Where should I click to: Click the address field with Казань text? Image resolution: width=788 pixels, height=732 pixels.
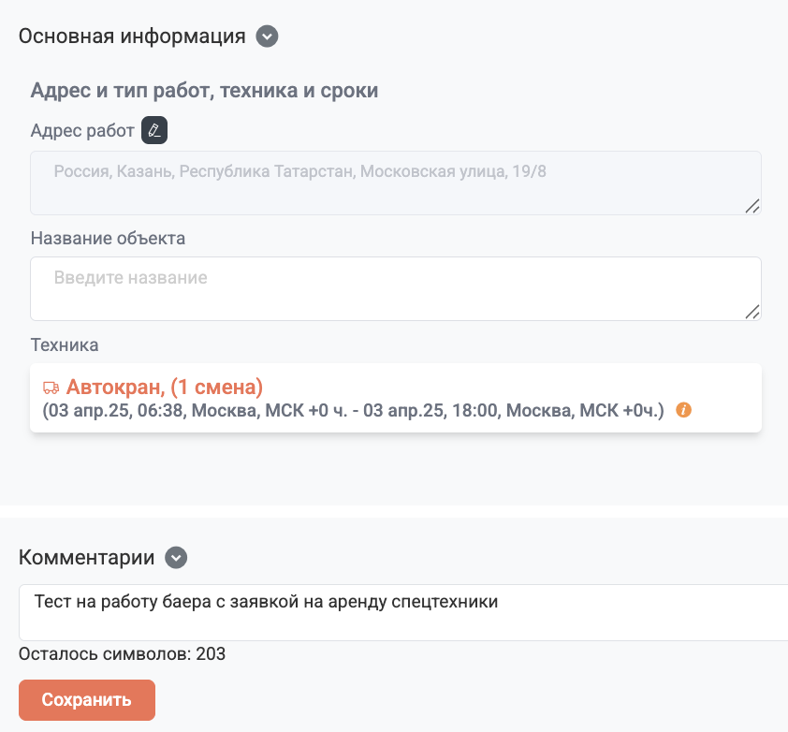[x=396, y=183]
